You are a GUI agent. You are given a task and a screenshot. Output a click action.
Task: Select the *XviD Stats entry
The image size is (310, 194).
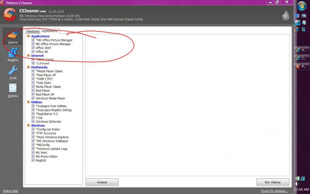point(43,83)
